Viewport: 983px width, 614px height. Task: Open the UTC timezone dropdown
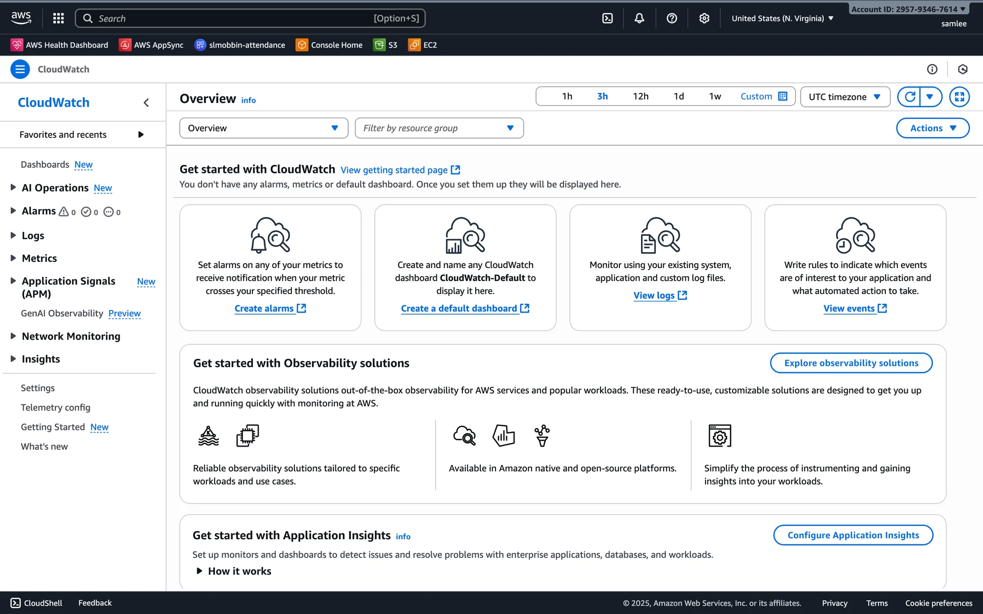tap(845, 97)
